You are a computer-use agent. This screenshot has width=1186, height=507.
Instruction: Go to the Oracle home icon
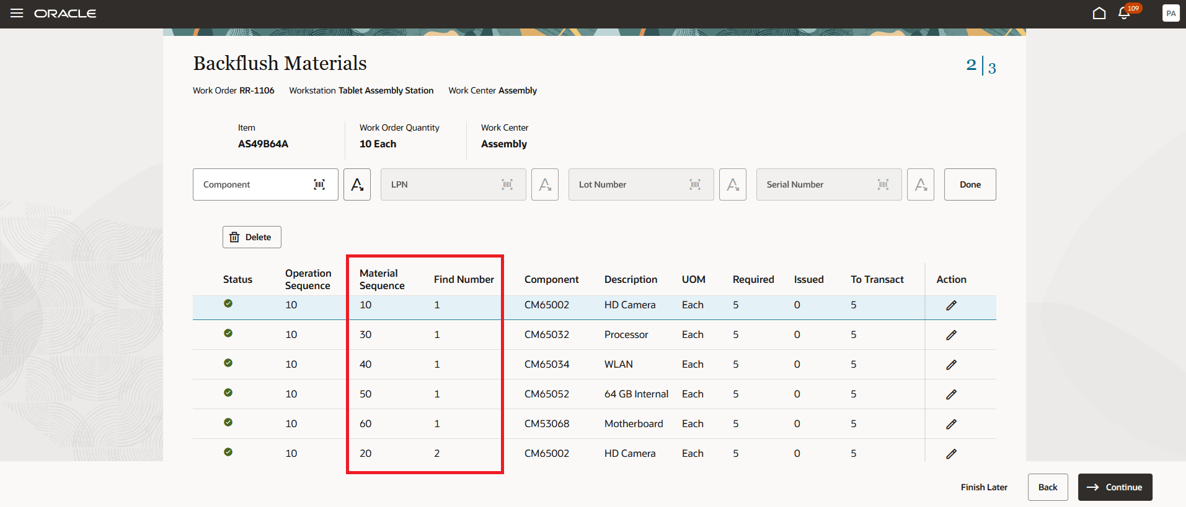point(1099,13)
